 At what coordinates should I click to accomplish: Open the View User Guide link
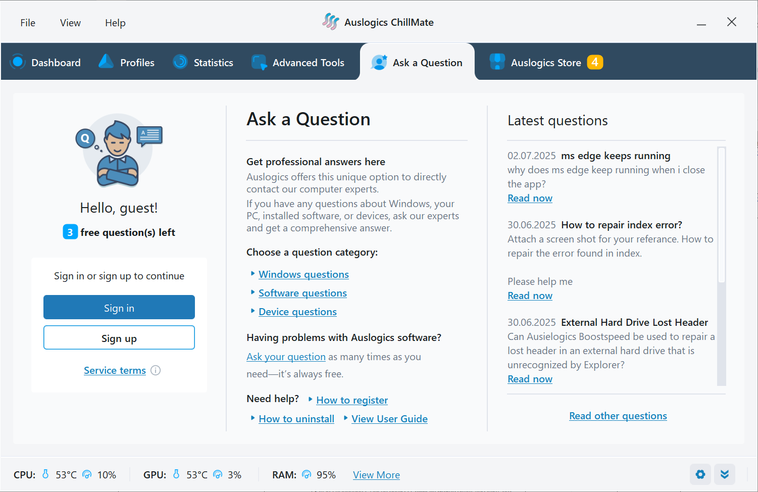389,419
